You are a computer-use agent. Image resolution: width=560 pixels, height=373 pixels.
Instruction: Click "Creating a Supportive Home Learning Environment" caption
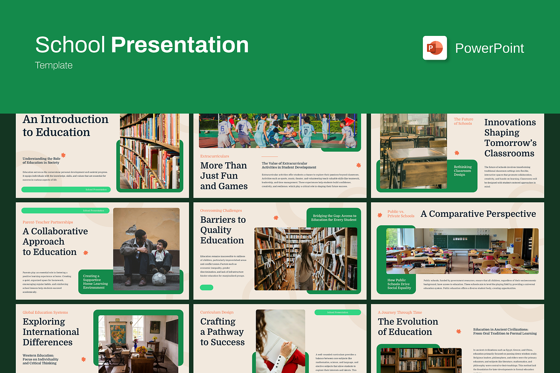(96, 282)
